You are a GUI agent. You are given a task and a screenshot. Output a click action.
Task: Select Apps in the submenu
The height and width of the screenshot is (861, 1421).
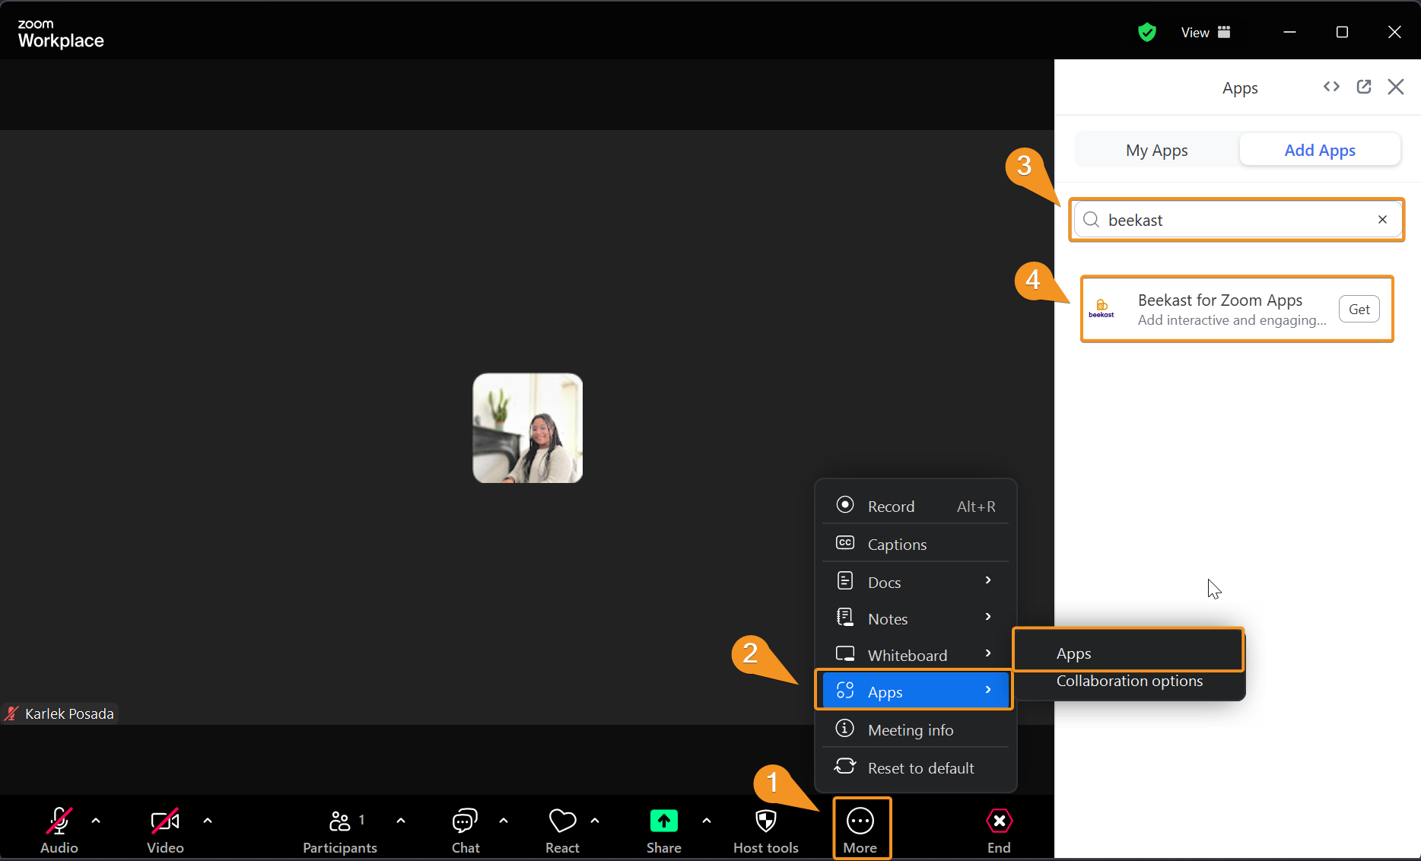pos(1129,653)
